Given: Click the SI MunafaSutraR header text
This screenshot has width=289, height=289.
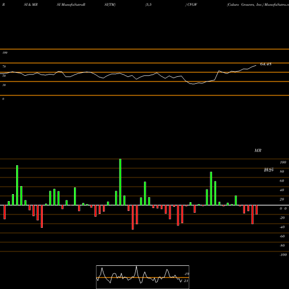Looking at the screenshot, I should pyautogui.click(x=71, y=5).
